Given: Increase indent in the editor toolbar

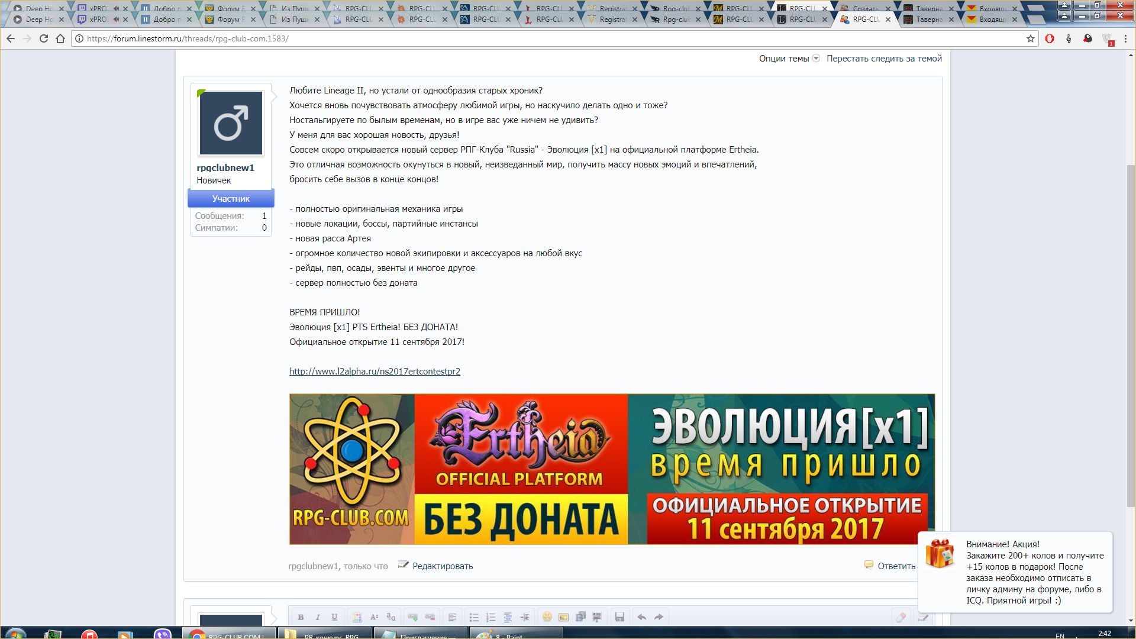Looking at the screenshot, I should [x=525, y=617].
